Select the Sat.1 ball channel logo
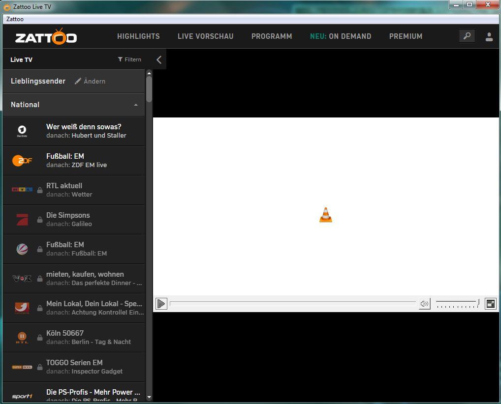Screen dimensions: 501x404 [x=22, y=249]
